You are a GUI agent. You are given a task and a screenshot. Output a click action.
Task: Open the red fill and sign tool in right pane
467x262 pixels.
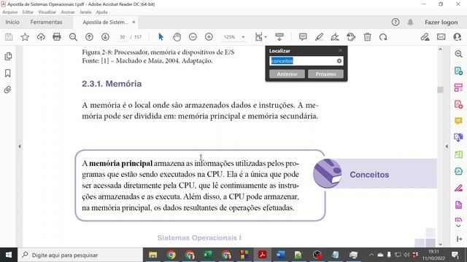point(458,188)
